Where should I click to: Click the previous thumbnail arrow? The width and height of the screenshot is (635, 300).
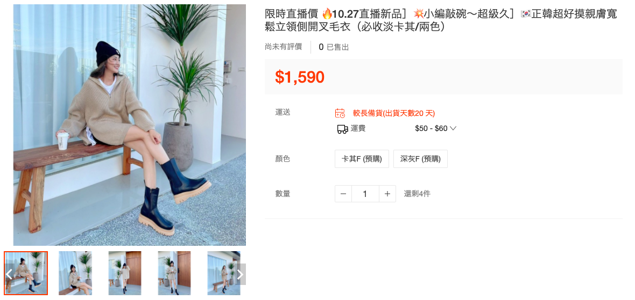9,274
